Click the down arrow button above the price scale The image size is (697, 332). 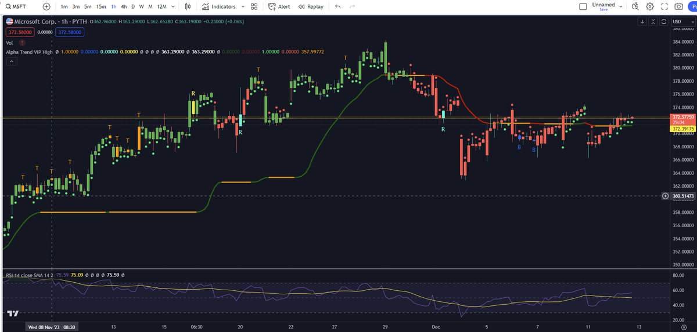pos(642,21)
